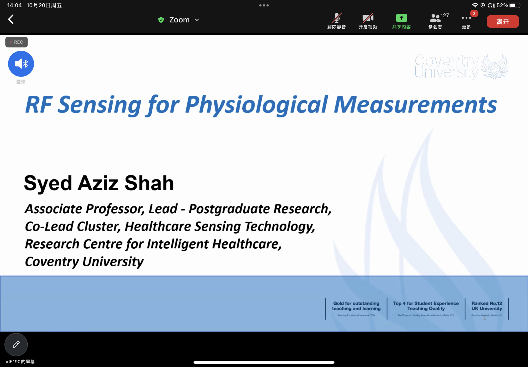Tap the notification badge on More
Viewport: 528px width, 367px height.
474,14
